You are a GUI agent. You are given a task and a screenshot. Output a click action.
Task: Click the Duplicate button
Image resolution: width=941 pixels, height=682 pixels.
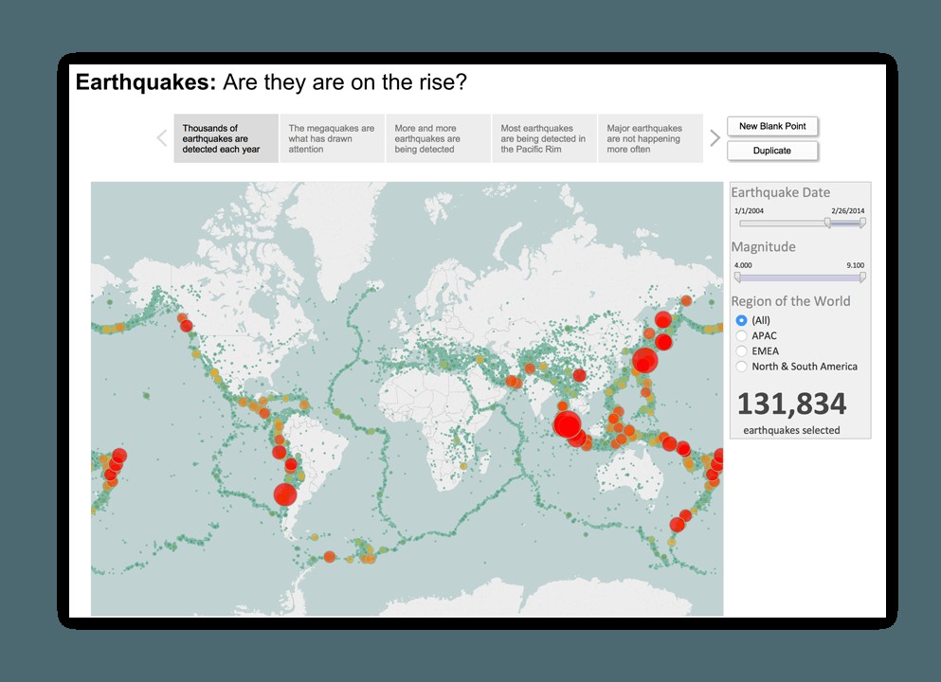click(772, 151)
